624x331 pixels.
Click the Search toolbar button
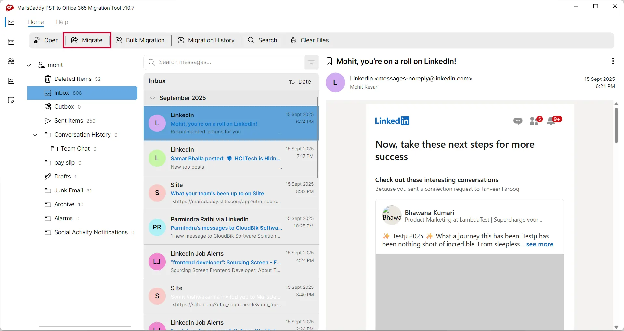click(262, 40)
